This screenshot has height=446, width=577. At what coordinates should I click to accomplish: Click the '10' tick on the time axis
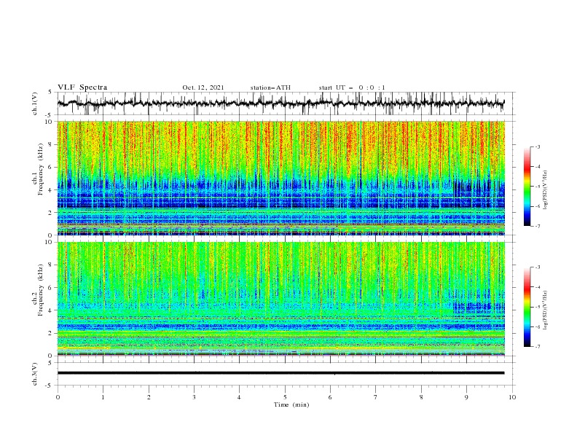512,397
